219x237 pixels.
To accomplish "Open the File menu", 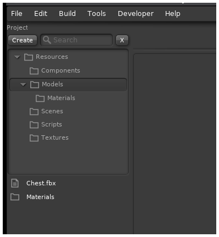I will pos(17,14).
